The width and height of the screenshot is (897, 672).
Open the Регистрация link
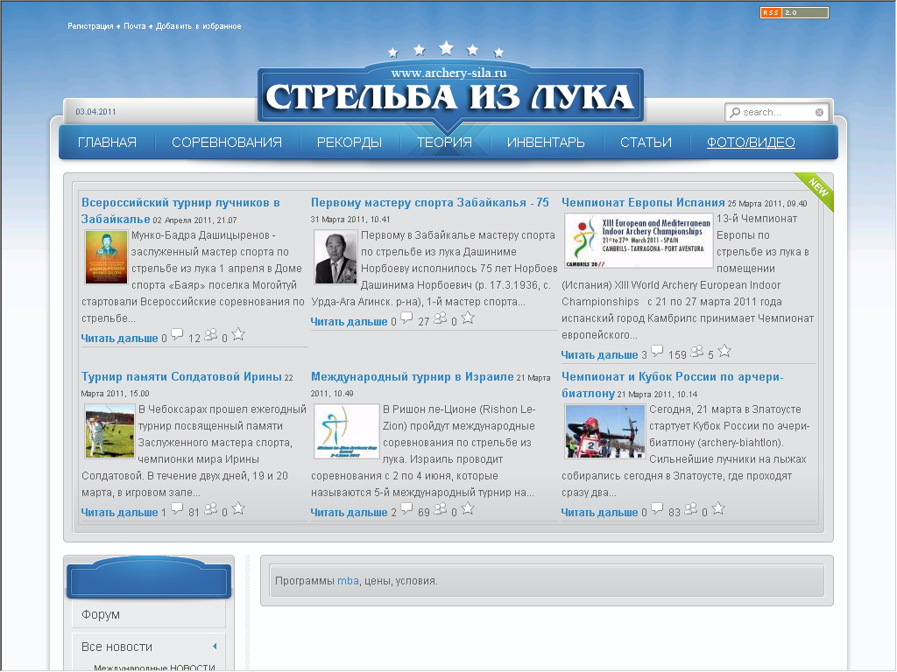coord(90,26)
